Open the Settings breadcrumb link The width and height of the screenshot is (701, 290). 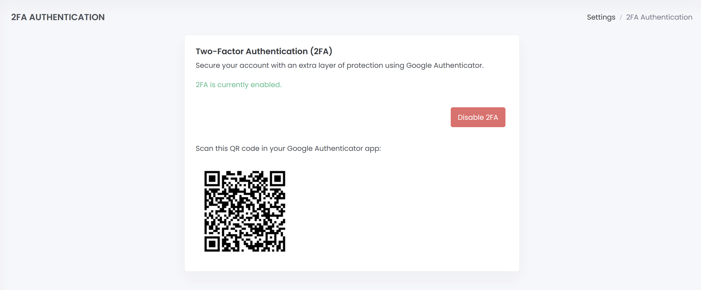click(601, 17)
